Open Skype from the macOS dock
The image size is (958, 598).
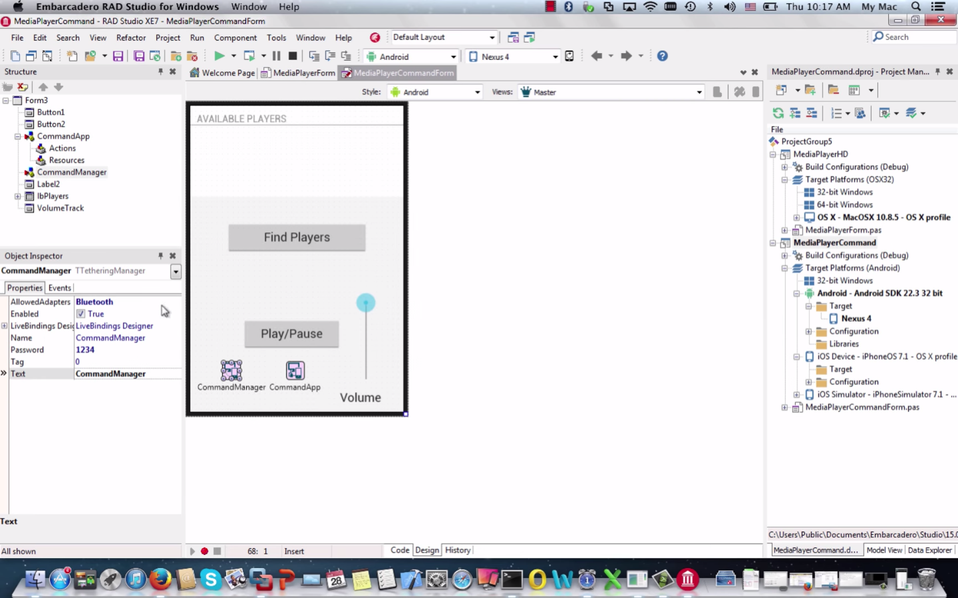211,579
